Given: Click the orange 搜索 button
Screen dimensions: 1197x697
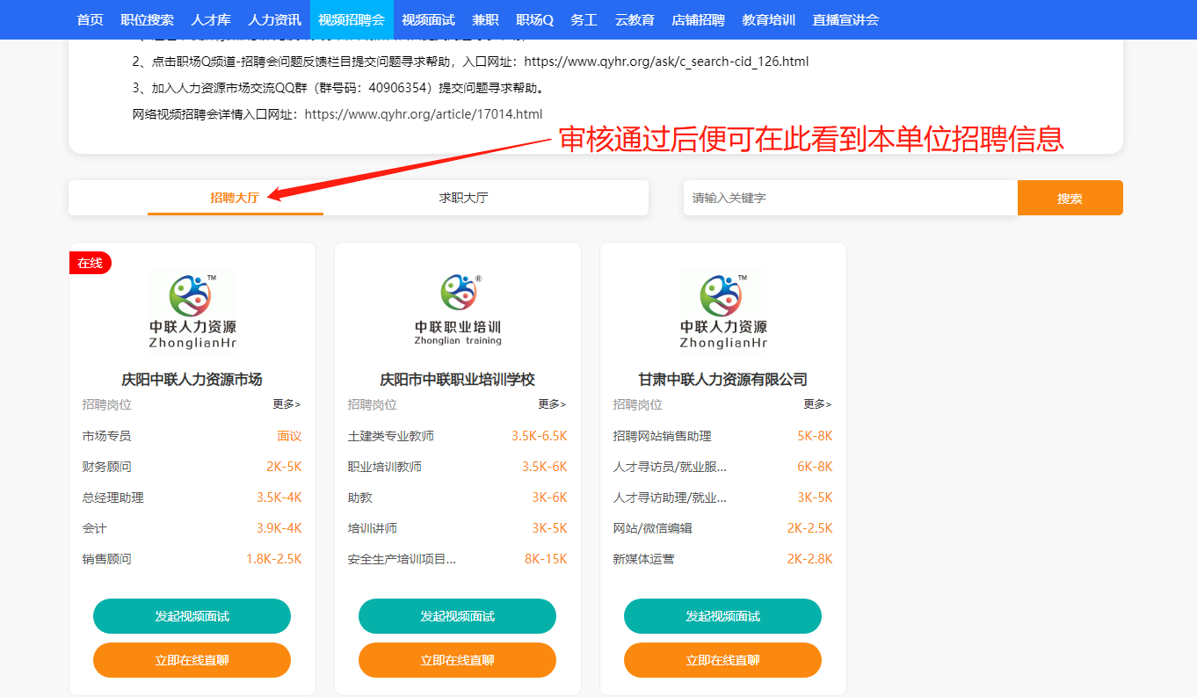Looking at the screenshot, I should [1070, 198].
